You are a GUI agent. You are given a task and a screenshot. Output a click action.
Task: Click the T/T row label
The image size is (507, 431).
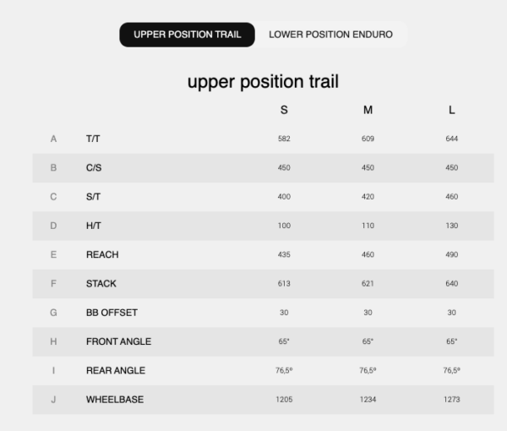[93, 139]
